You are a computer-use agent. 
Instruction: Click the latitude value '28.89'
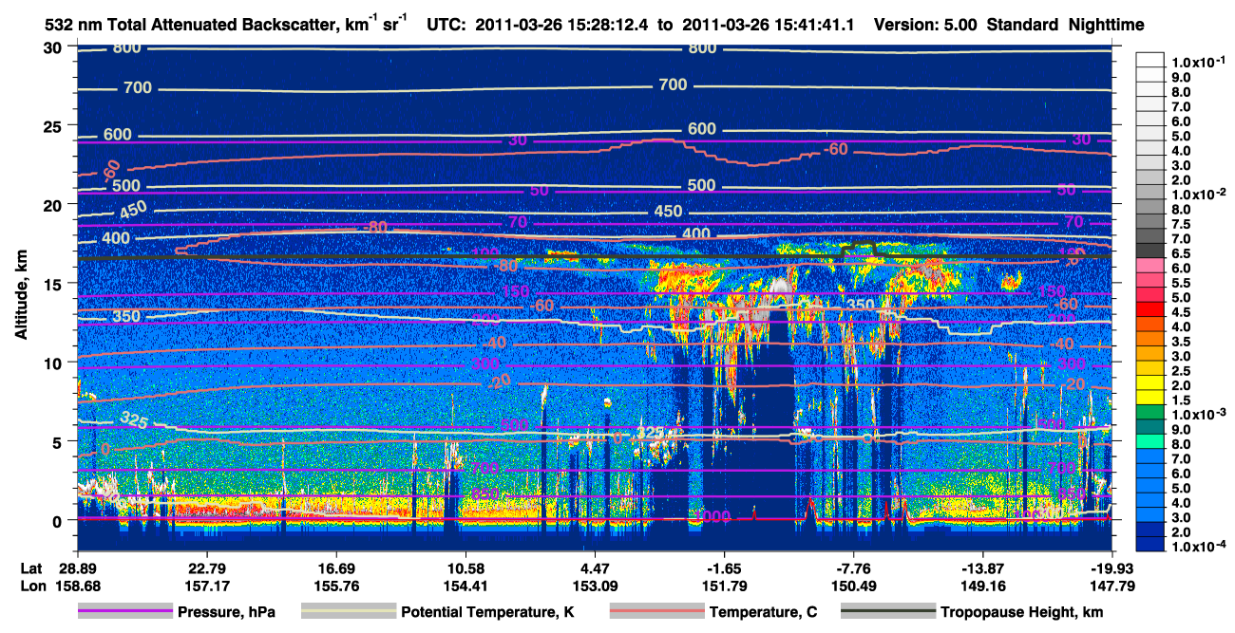[x=77, y=568]
